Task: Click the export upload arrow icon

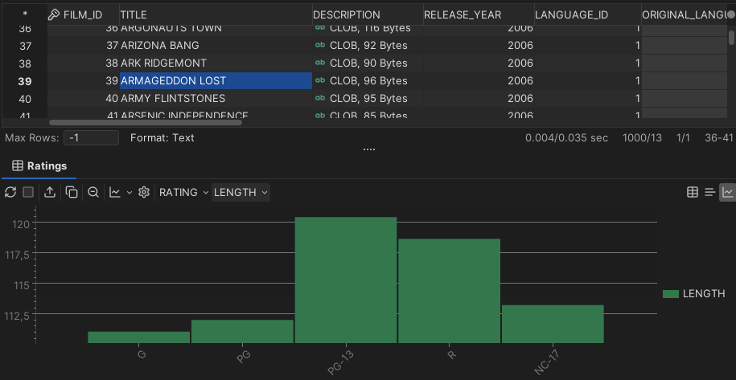Action: 50,192
